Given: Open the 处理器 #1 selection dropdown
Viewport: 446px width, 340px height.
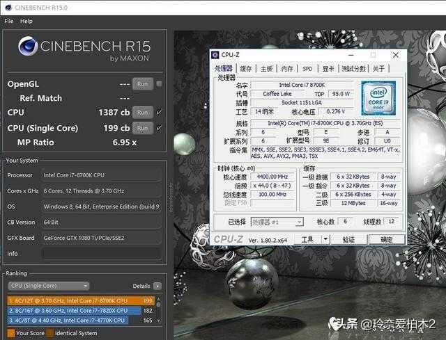Looking at the screenshot, I should [x=277, y=222].
